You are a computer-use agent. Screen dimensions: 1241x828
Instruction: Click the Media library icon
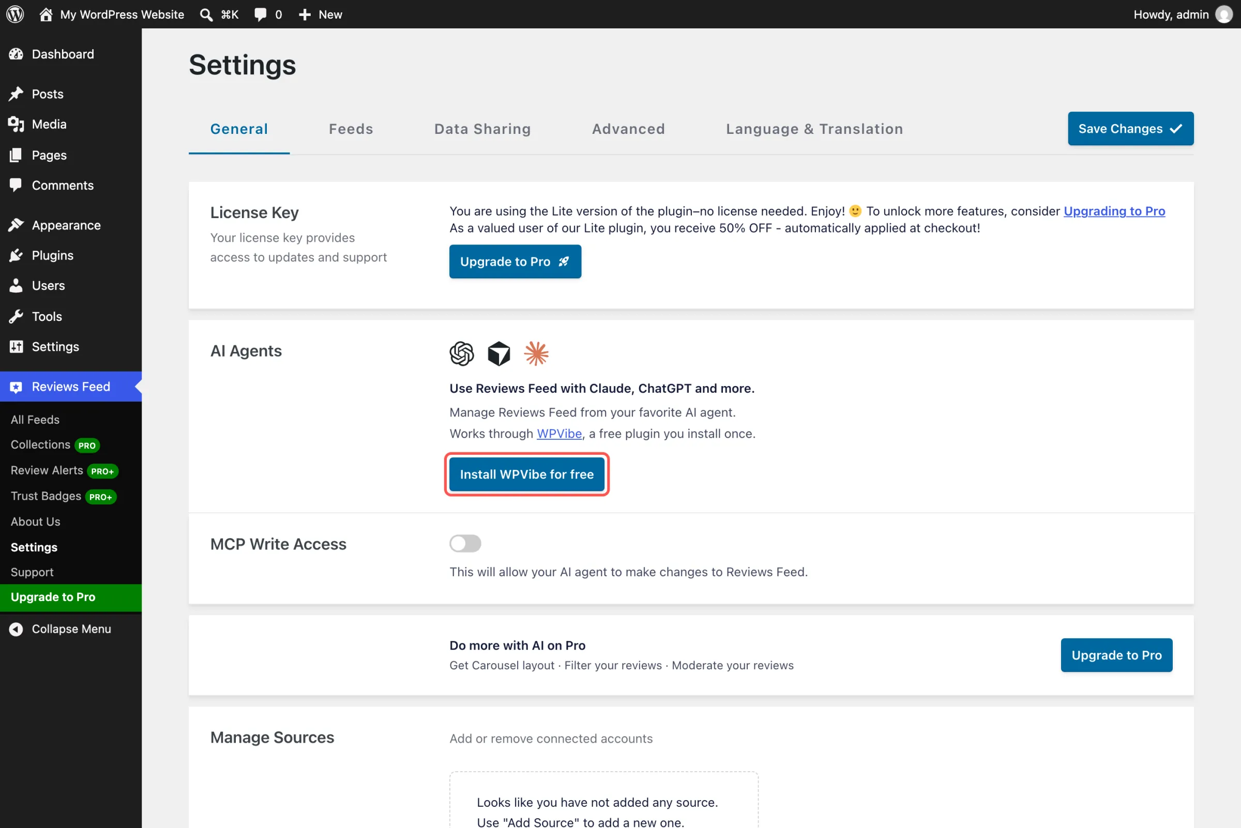(x=16, y=124)
